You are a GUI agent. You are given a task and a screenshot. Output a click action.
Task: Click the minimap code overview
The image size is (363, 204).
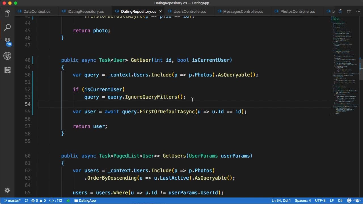click(345, 65)
